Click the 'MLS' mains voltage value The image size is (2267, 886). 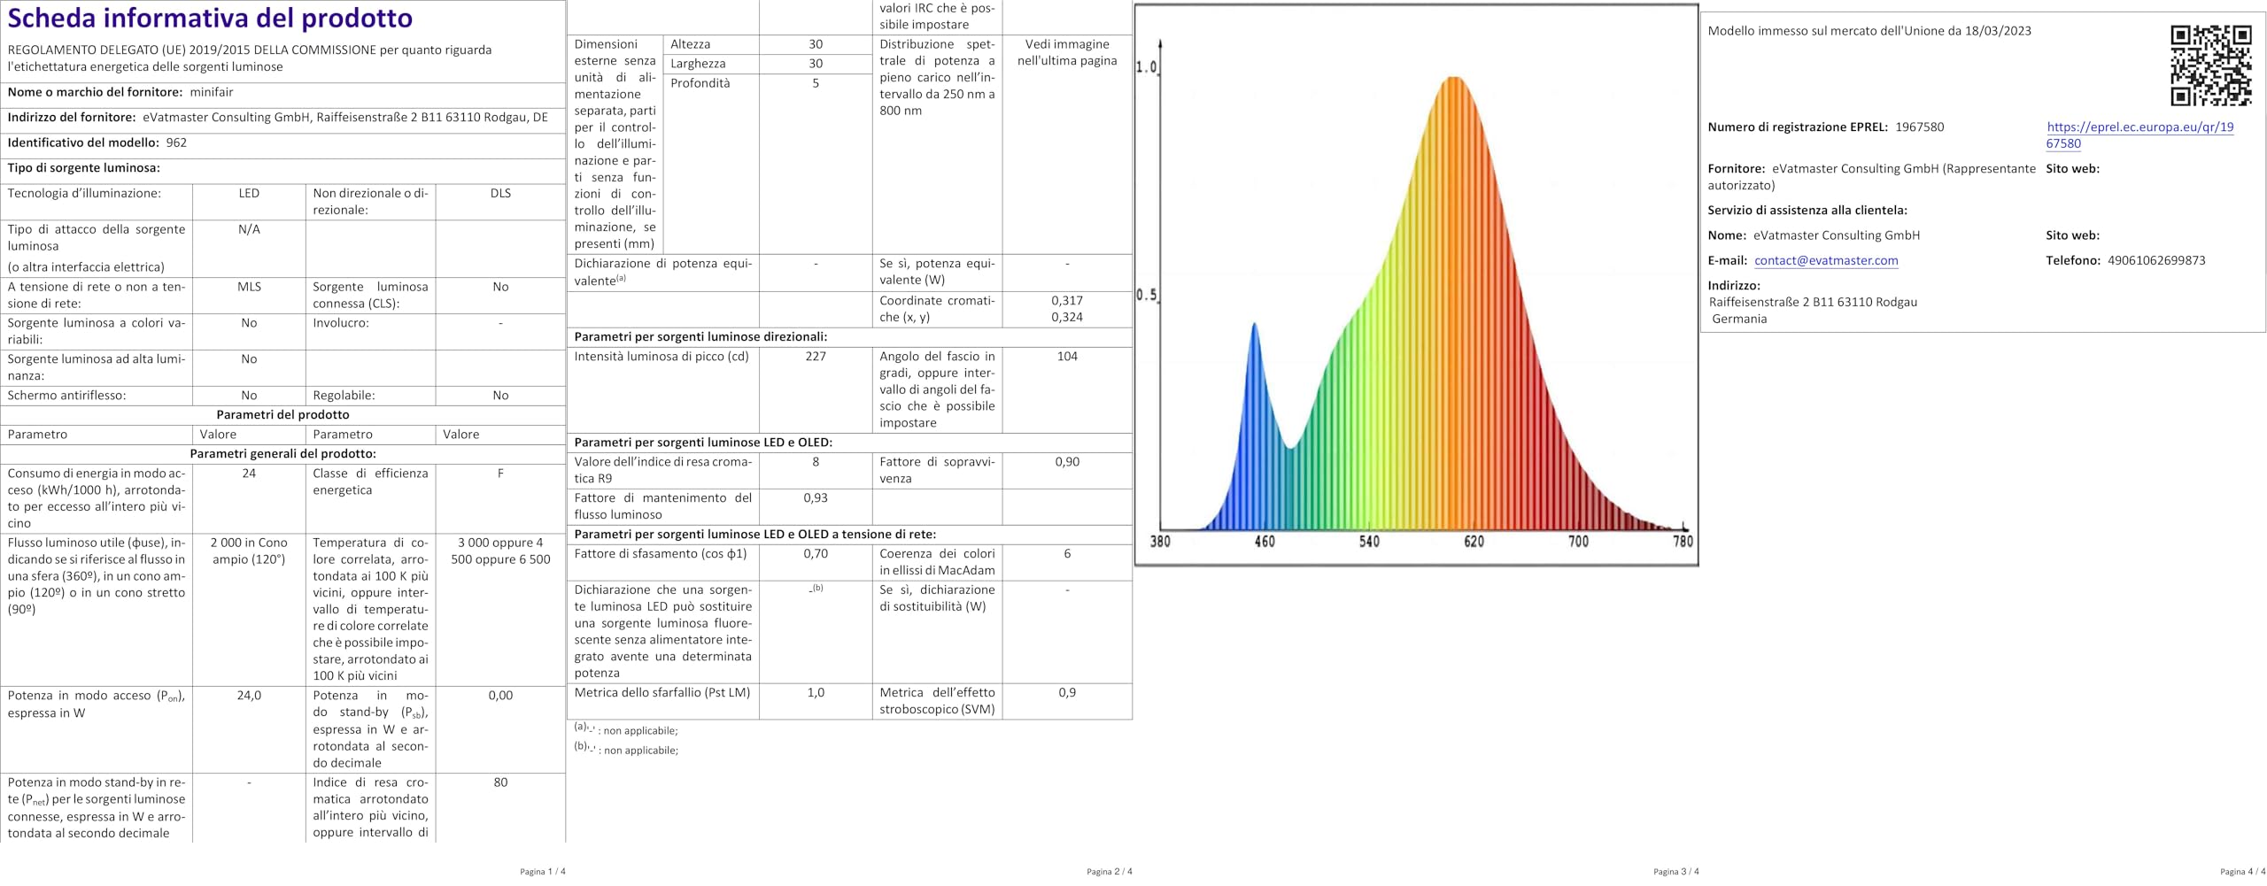(249, 287)
